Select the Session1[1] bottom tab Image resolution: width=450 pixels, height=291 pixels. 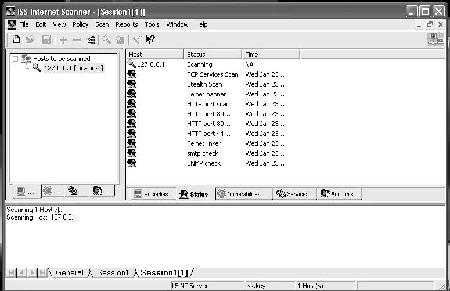click(164, 272)
